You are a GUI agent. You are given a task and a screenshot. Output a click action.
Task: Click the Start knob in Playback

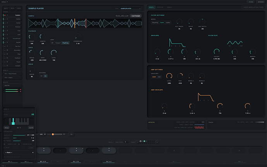32,36
